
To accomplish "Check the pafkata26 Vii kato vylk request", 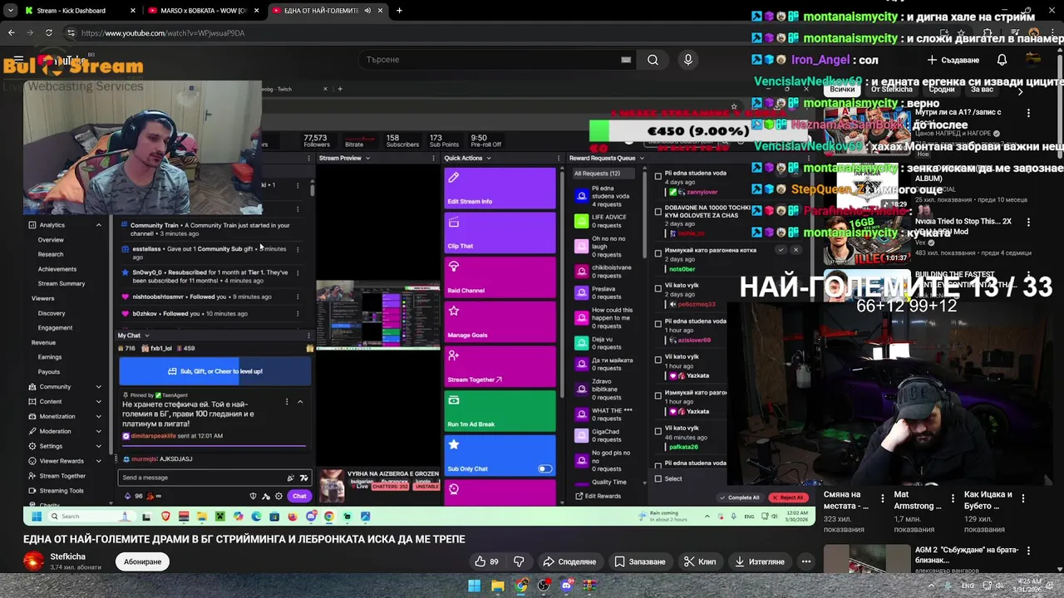I will [x=658, y=431].
